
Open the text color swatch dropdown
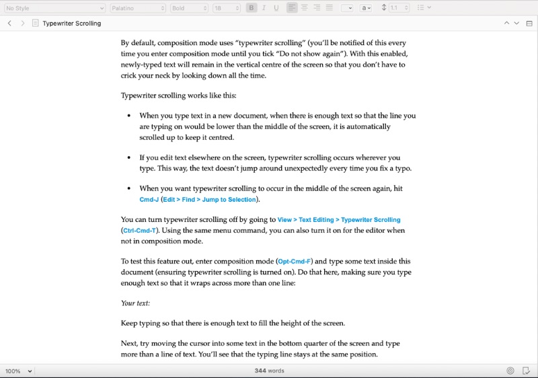[347, 8]
